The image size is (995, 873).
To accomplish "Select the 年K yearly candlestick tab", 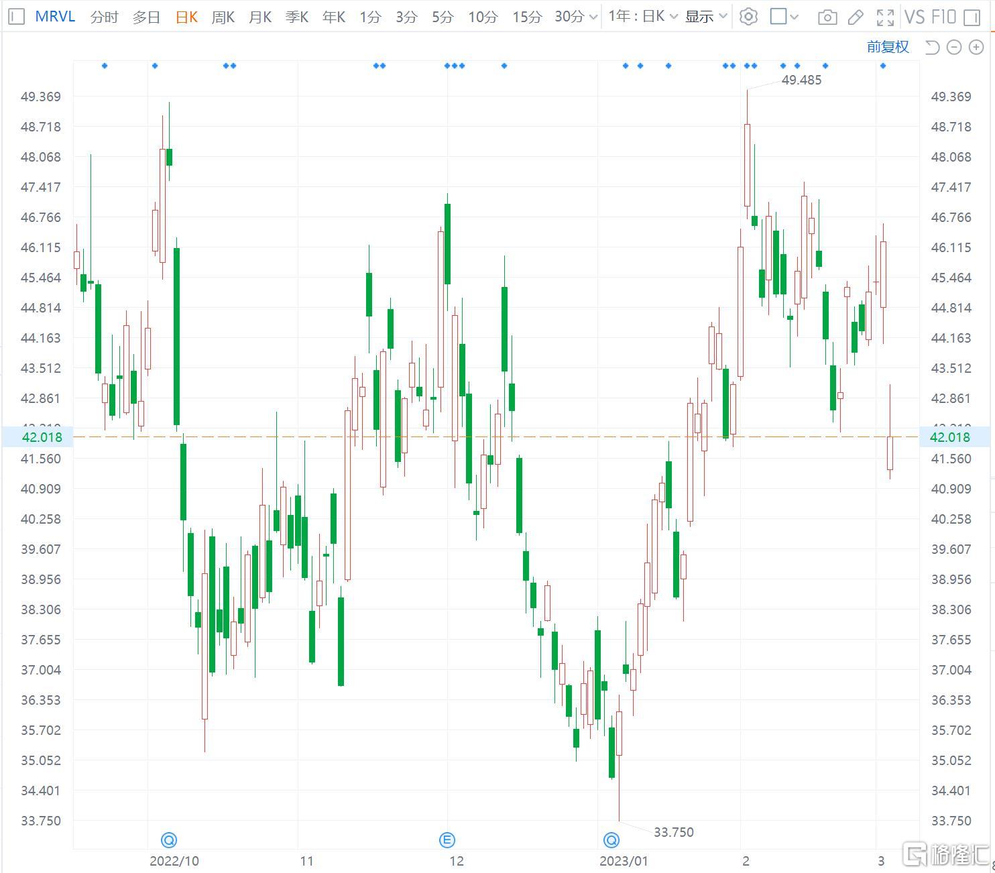I will [333, 17].
